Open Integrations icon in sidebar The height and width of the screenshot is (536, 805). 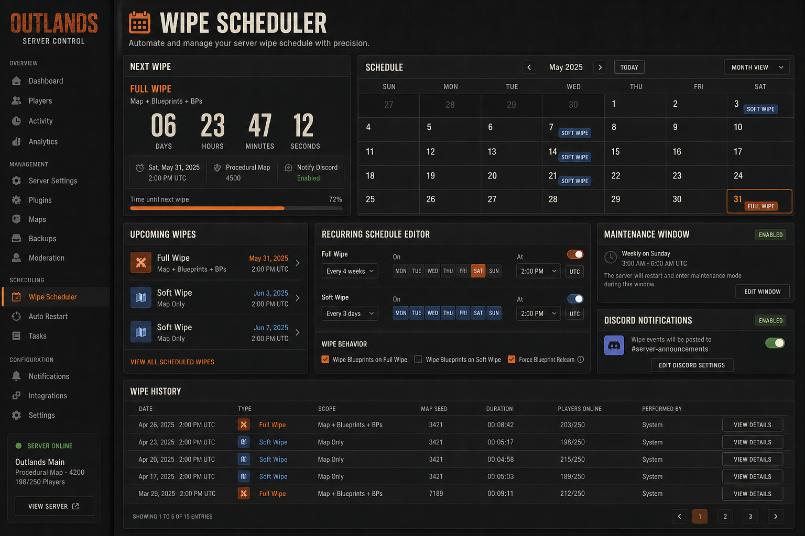17,396
